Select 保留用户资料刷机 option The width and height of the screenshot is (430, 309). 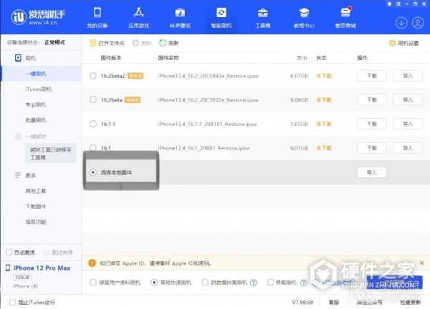coord(93,283)
